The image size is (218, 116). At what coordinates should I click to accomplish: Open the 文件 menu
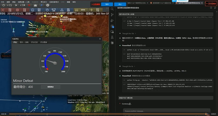[3, 2]
